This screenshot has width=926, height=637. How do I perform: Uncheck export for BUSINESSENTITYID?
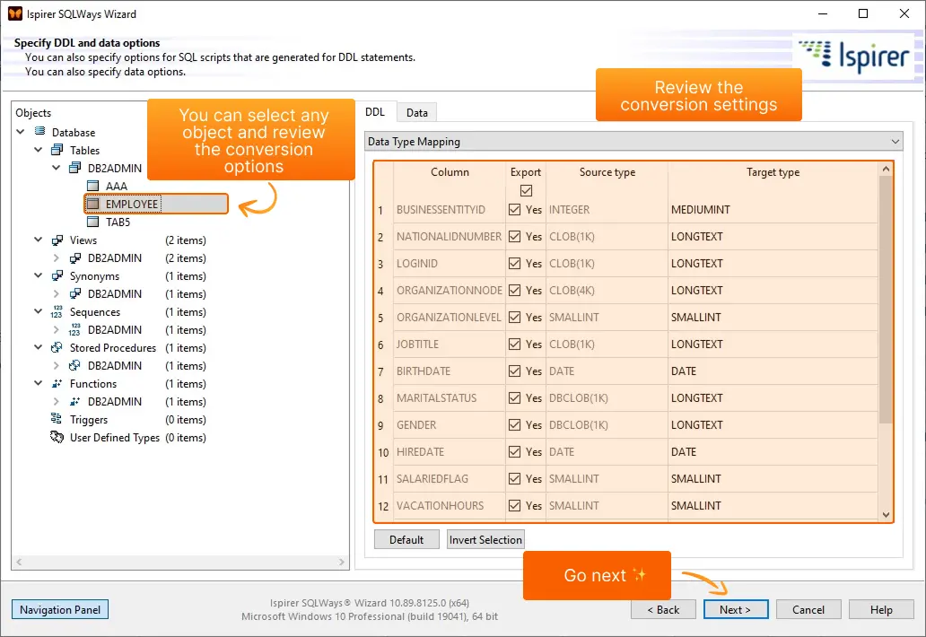[x=514, y=210]
